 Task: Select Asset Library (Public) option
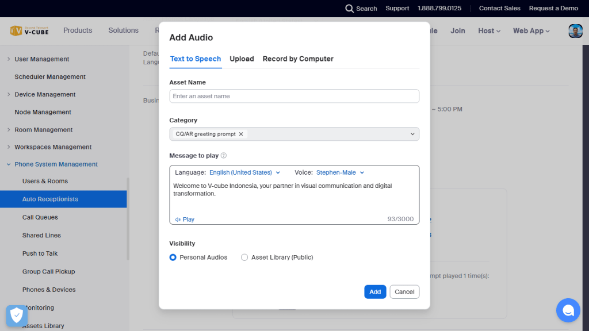coord(244,257)
